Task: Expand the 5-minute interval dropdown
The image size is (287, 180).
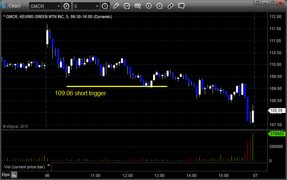Action: pyautogui.click(x=97, y=6)
